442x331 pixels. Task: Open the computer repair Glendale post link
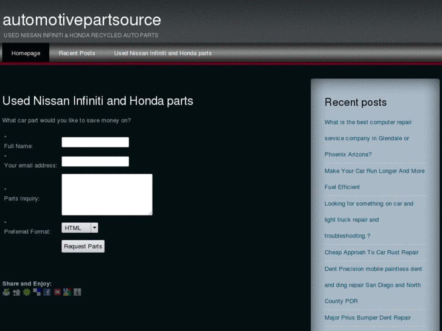[368, 138]
